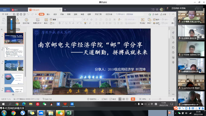Toggle italic formatting (I)
The image size is (206, 116).
[x=63, y=23]
